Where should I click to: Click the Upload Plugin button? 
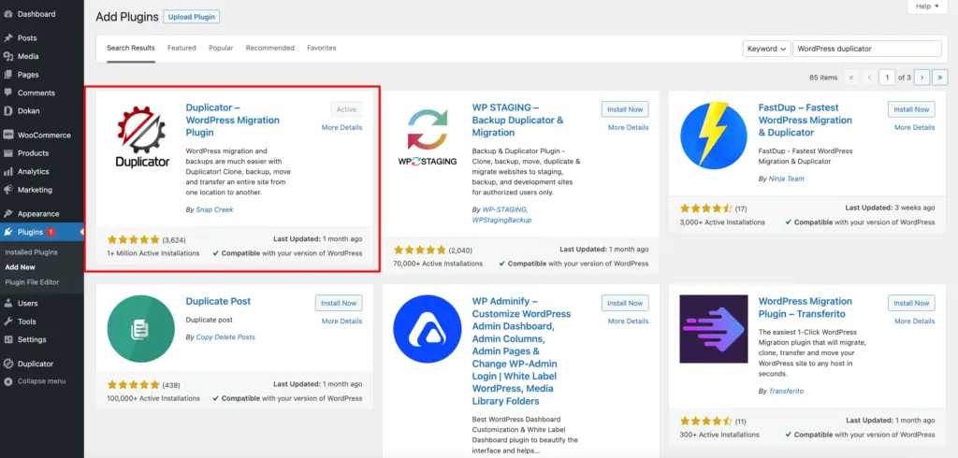pyautogui.click(x=191, y=17)
